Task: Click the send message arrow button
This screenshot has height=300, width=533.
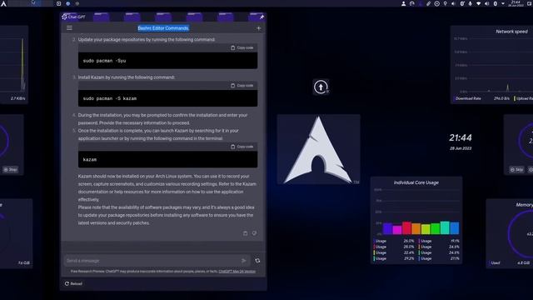Action: tap(244, 261)
